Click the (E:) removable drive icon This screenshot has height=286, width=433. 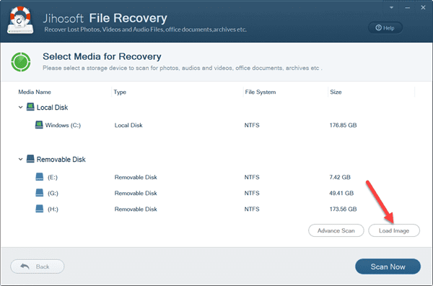pyautogui.click(x=40, y=177)
